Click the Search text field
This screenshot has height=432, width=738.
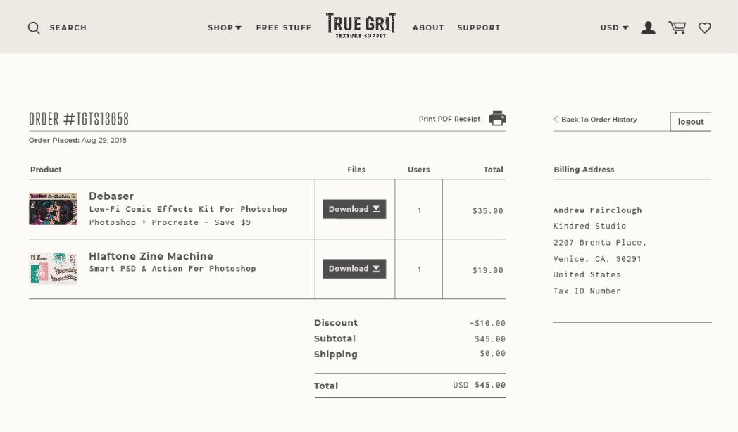tap(68, 28)
